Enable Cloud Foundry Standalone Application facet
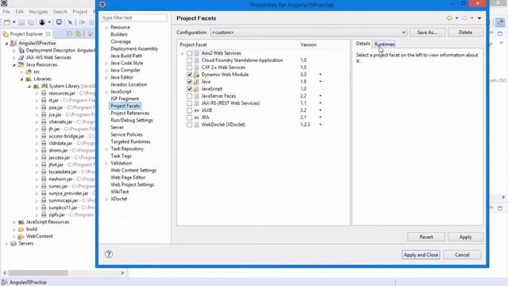This screenshot has width=508, height=286. click(189, 60)
